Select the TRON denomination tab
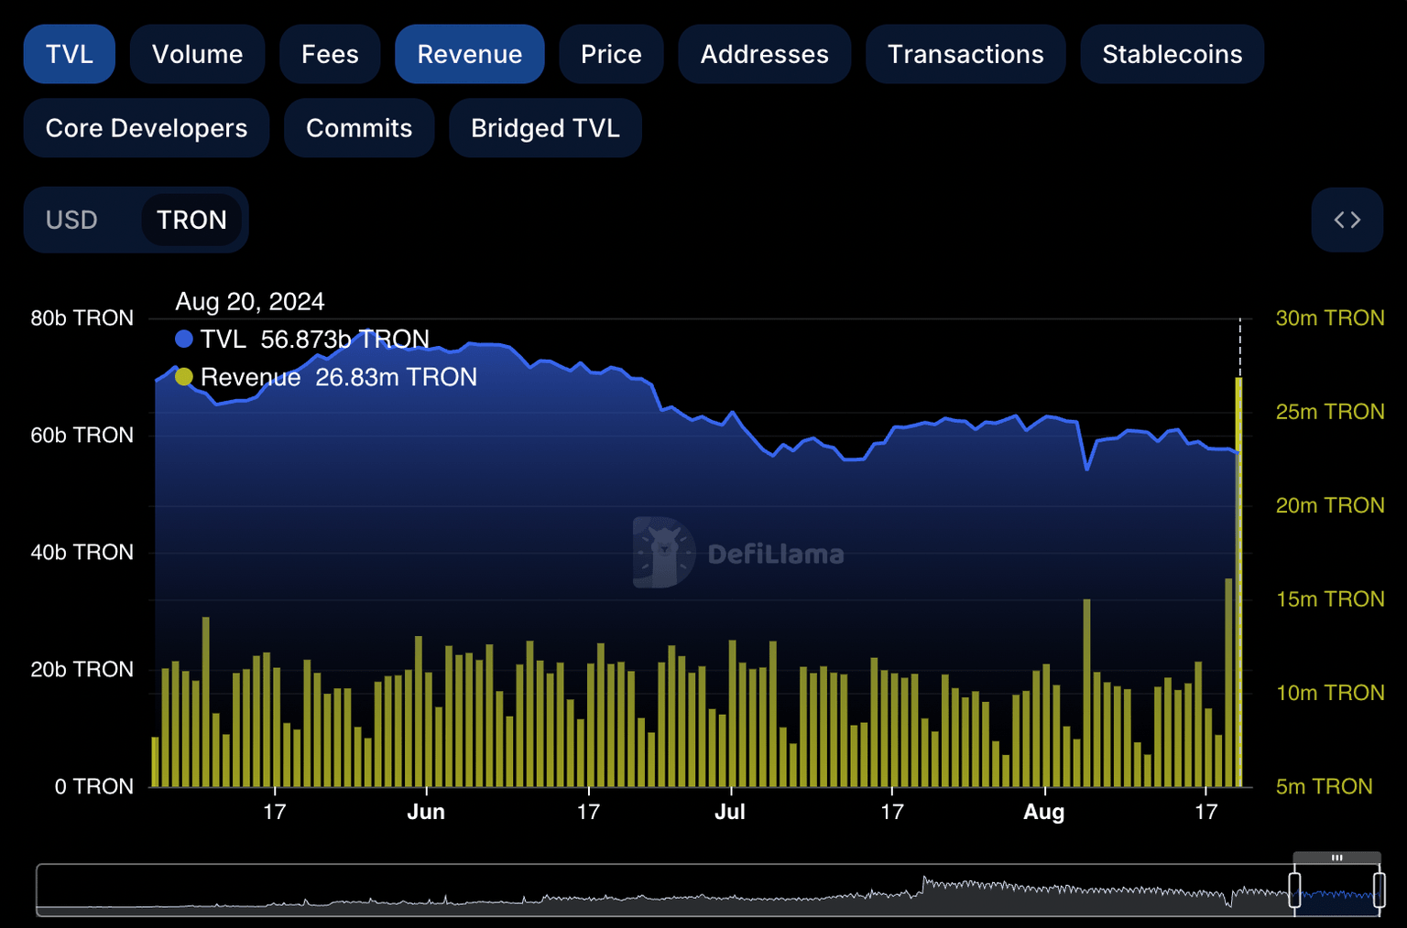Viewport: 1407px width, 928px height. tap(191, 220)
